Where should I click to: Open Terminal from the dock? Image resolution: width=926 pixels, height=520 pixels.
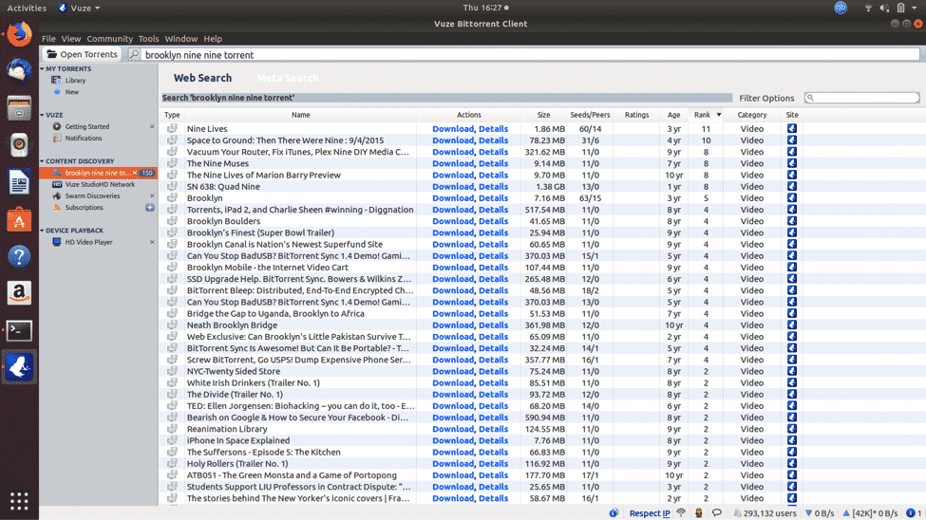coord(19,330)
